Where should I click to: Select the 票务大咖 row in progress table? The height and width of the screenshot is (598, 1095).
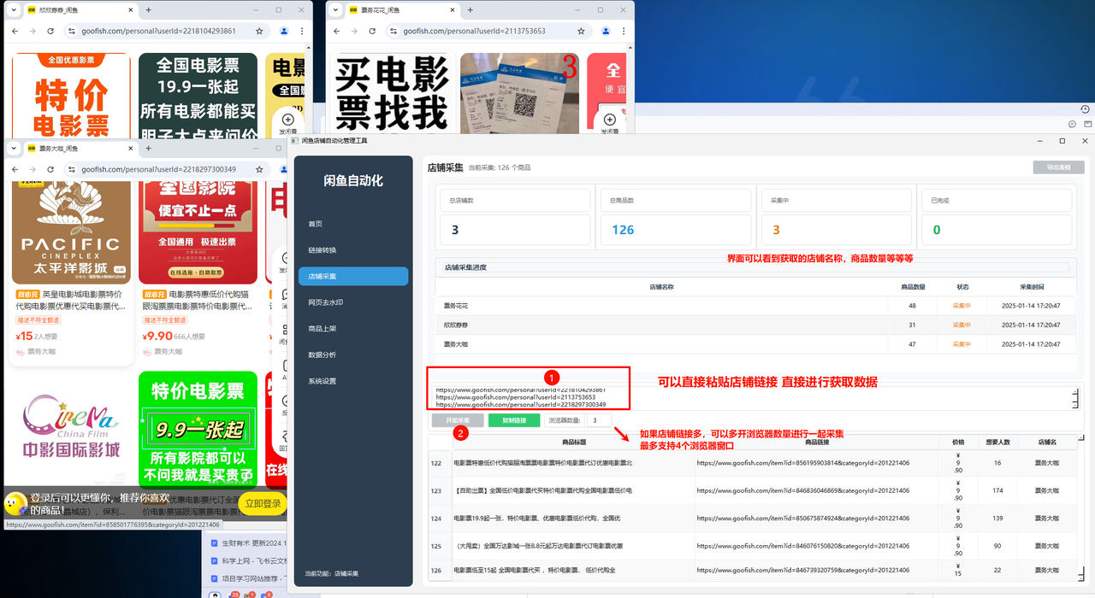[755, 343]
